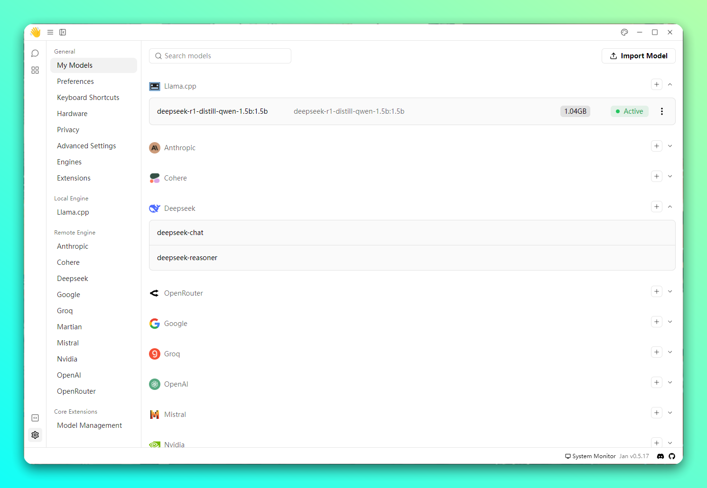Viewport: 707px width, 488px height.
Task: Toggle the sidebar panel icon in title bar
Action: 63,32
